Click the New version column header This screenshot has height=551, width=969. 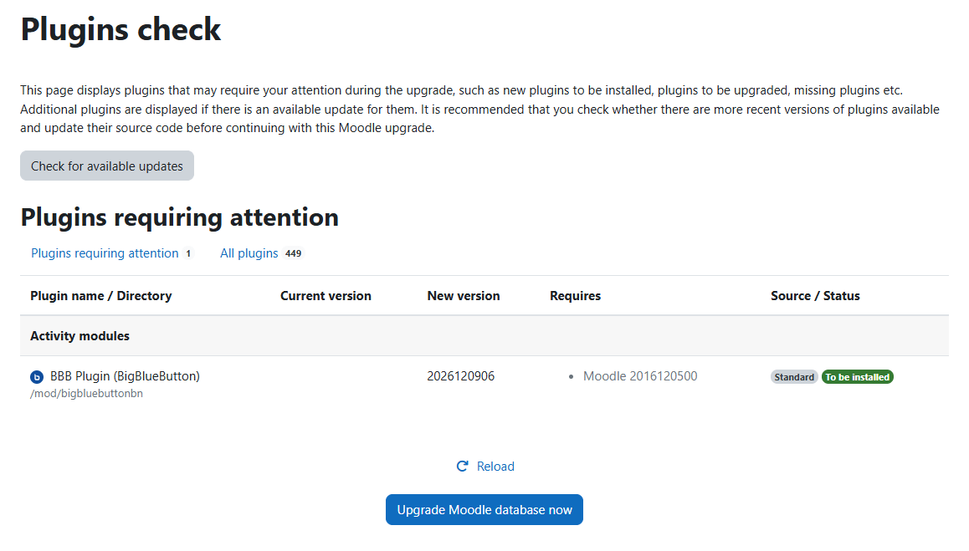(463, 296)
